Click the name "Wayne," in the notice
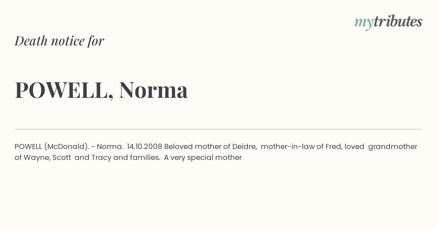The image size is (437, 229). [x=38, y=158]
